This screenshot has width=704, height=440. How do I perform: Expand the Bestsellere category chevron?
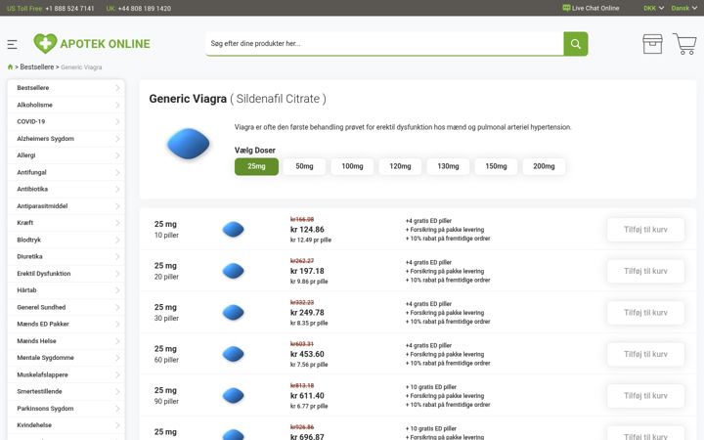click(x=117, y=88)
